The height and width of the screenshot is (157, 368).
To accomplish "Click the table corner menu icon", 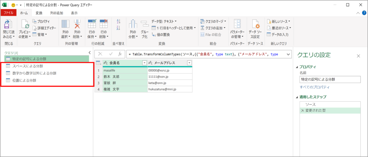I will pos(98,63).
